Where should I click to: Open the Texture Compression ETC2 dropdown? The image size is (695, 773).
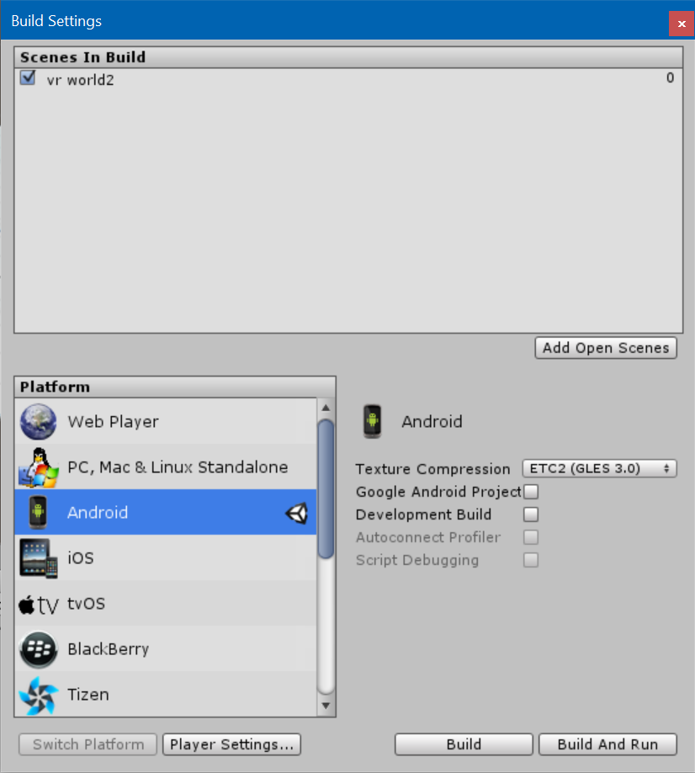point(599,468)
